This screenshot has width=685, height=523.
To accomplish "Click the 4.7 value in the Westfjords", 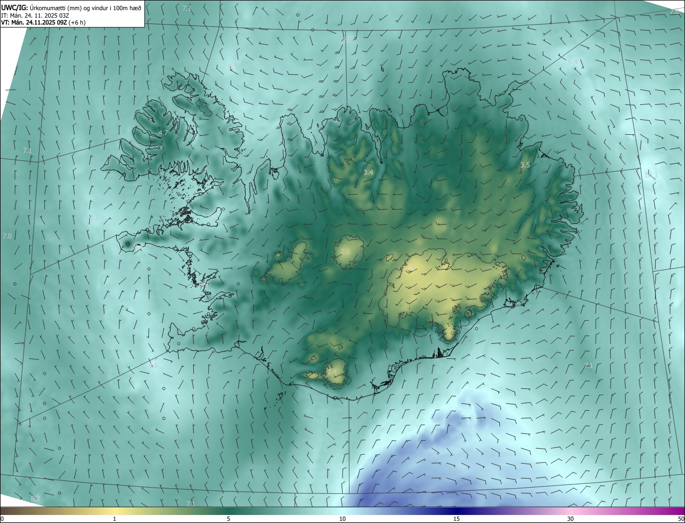I will coord(163,133).
